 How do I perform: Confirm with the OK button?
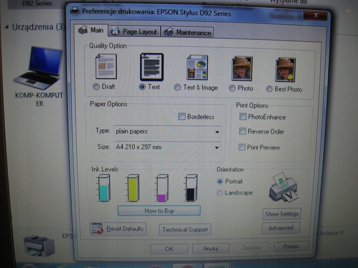click(x=169, y=248)
